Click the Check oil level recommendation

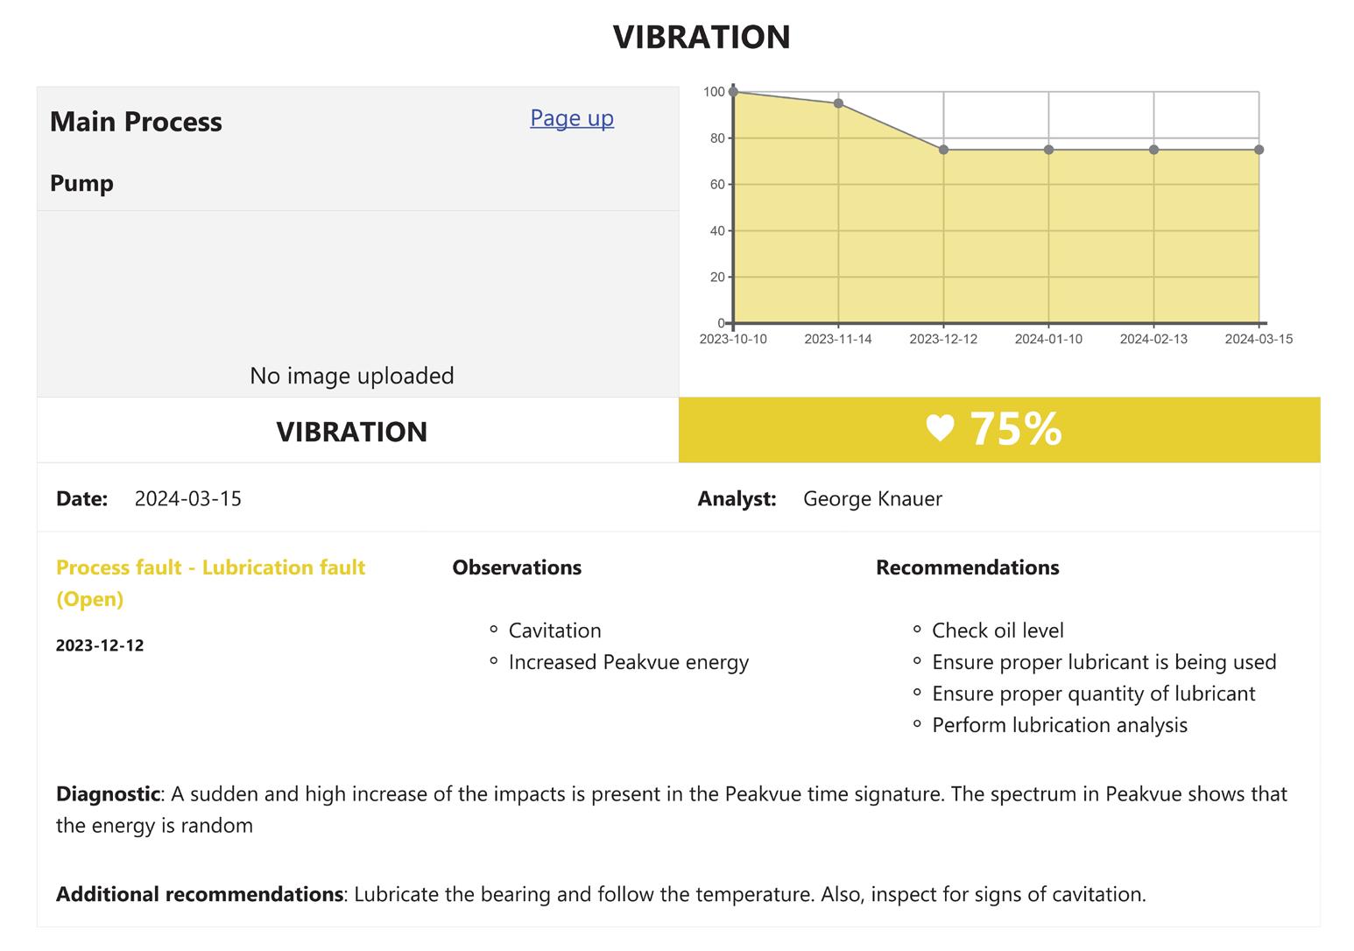click(x=998, y=630)
